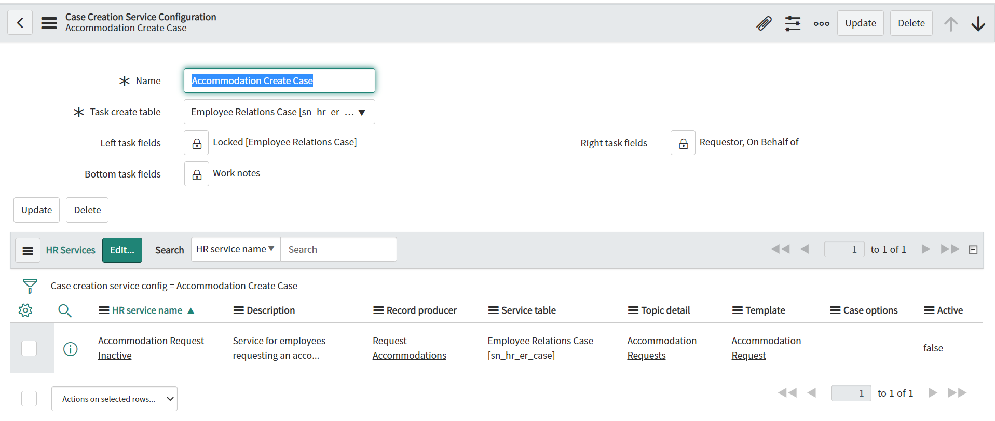Select the Accommodation Request Inactive row checkbox
This screenshot has width=995, height=421.
(x=29, y=348)
